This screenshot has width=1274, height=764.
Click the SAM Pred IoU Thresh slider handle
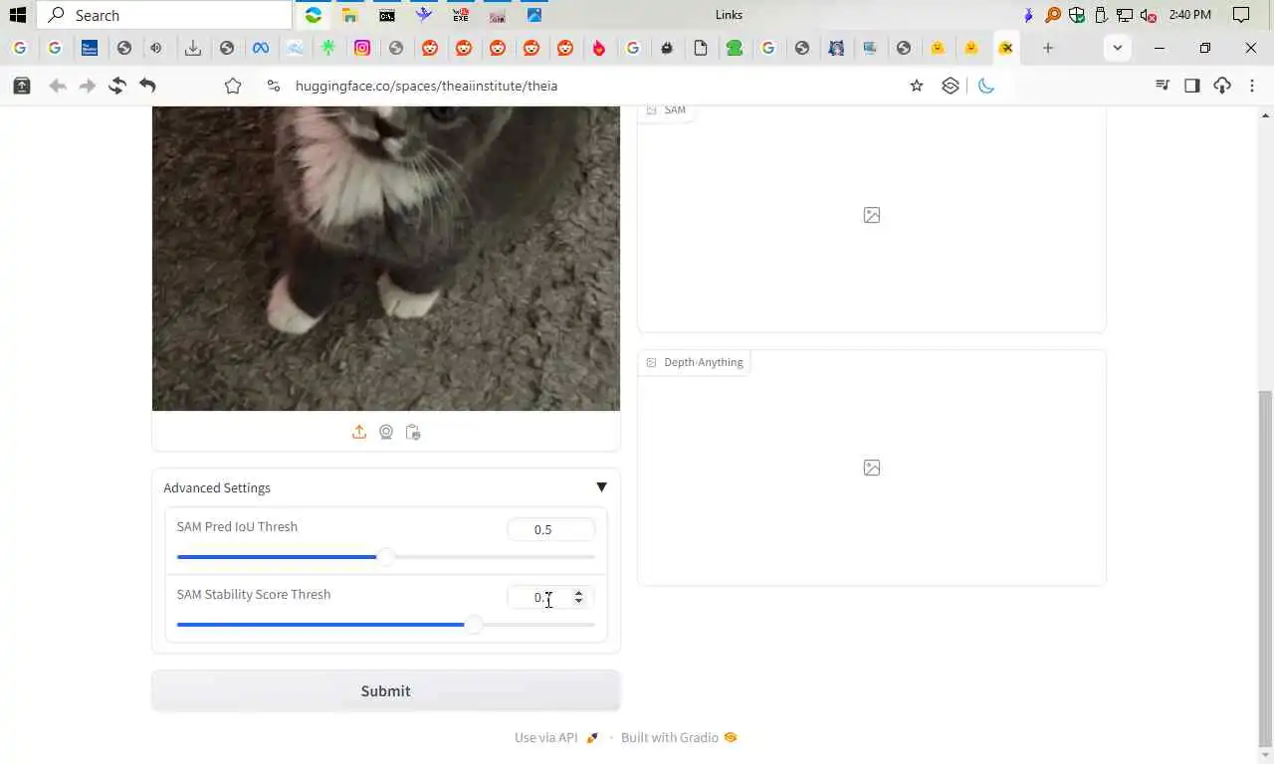385,557
